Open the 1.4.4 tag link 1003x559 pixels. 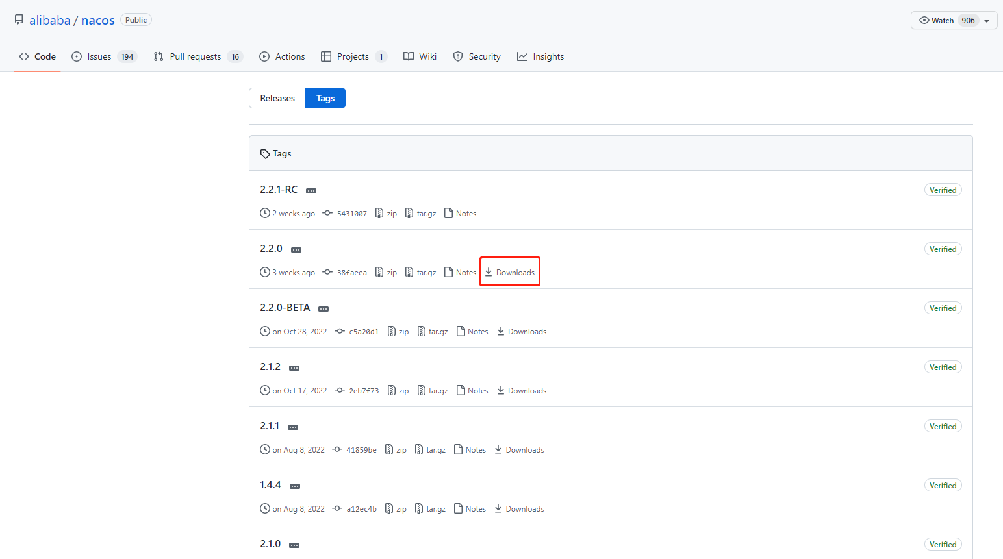click(x=270, y=485)
